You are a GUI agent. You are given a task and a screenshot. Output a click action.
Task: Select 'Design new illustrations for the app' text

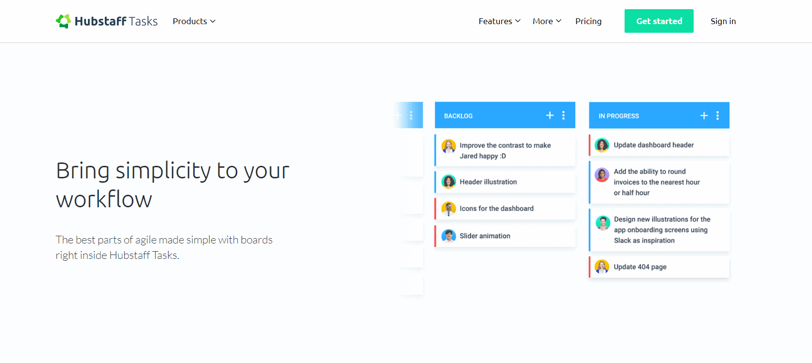click(662, 230)
